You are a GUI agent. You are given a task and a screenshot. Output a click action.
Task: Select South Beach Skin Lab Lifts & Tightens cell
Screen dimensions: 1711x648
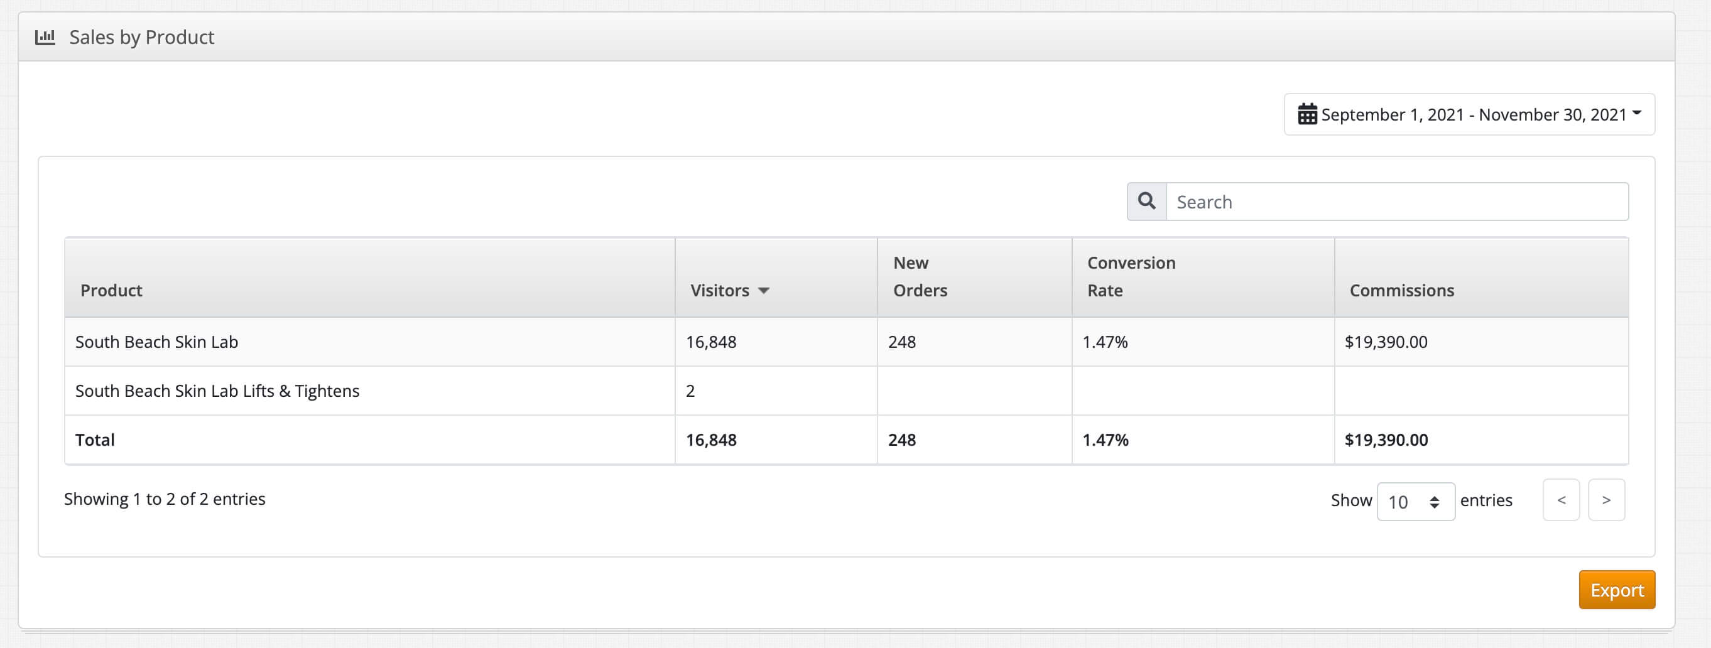(370, 391)
